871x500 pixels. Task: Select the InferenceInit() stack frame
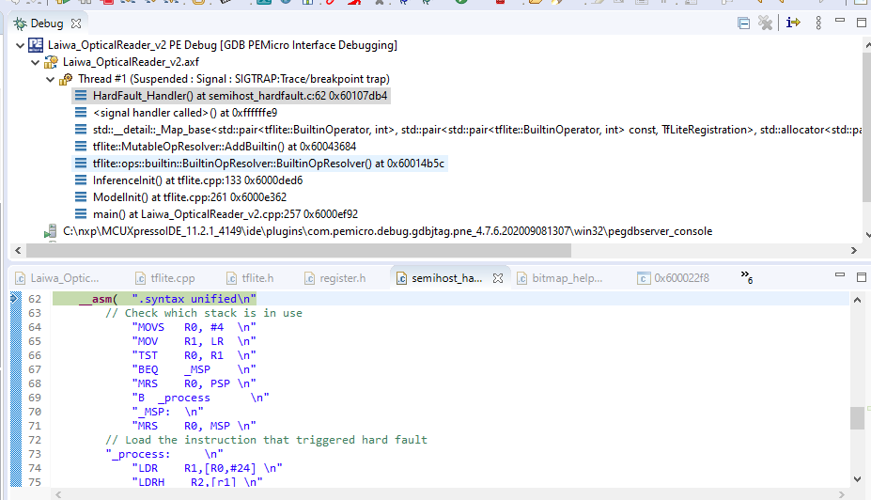pyautogui.click(x=197, y=180)
